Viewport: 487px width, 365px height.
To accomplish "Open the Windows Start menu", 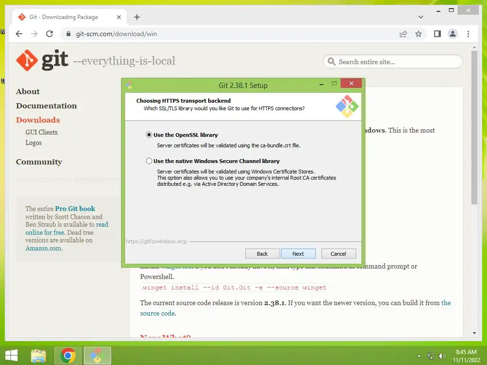I will [11, 355].
